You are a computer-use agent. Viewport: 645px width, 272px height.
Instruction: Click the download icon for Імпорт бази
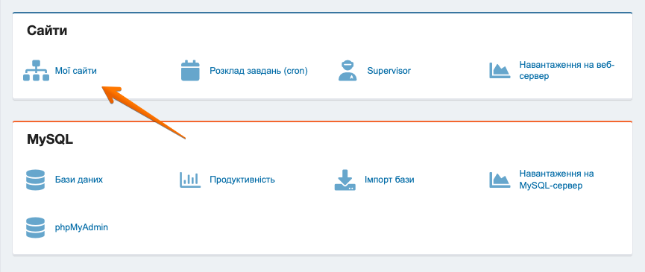coord(344,180)
